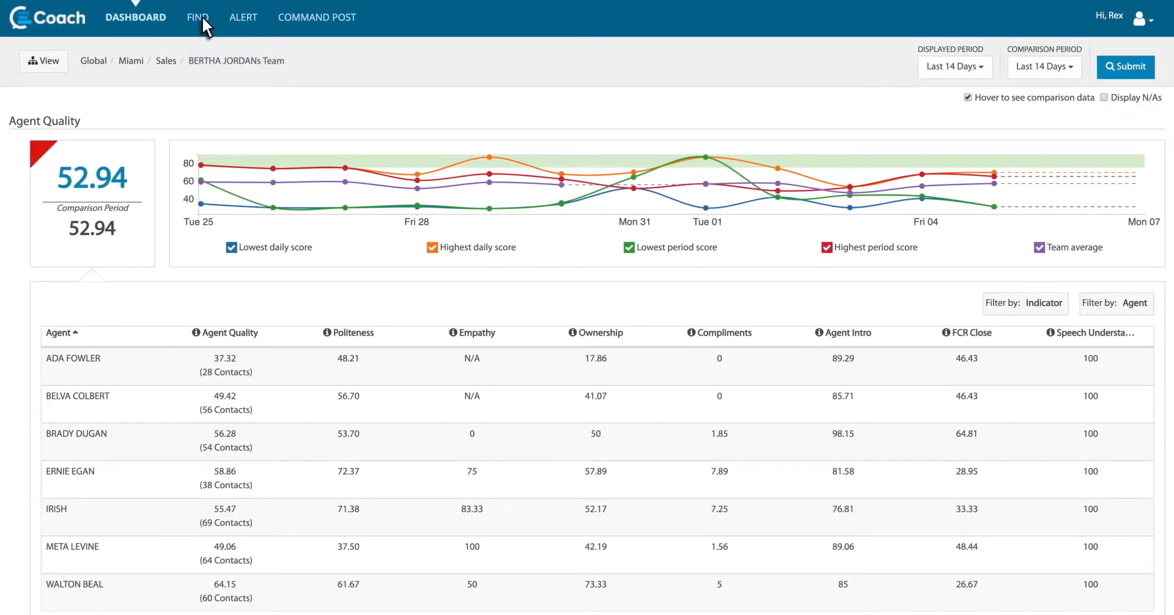
Task: Navigate to Sales breadcrumb
Action: (x=166, y=60)
